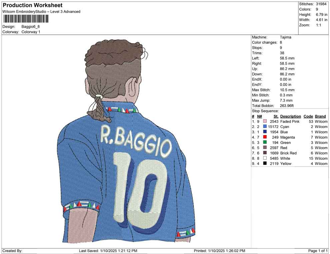Click the design name Baggio6_8
The width and height of the screenshot is (330, 254).
[x=31, y=27]
